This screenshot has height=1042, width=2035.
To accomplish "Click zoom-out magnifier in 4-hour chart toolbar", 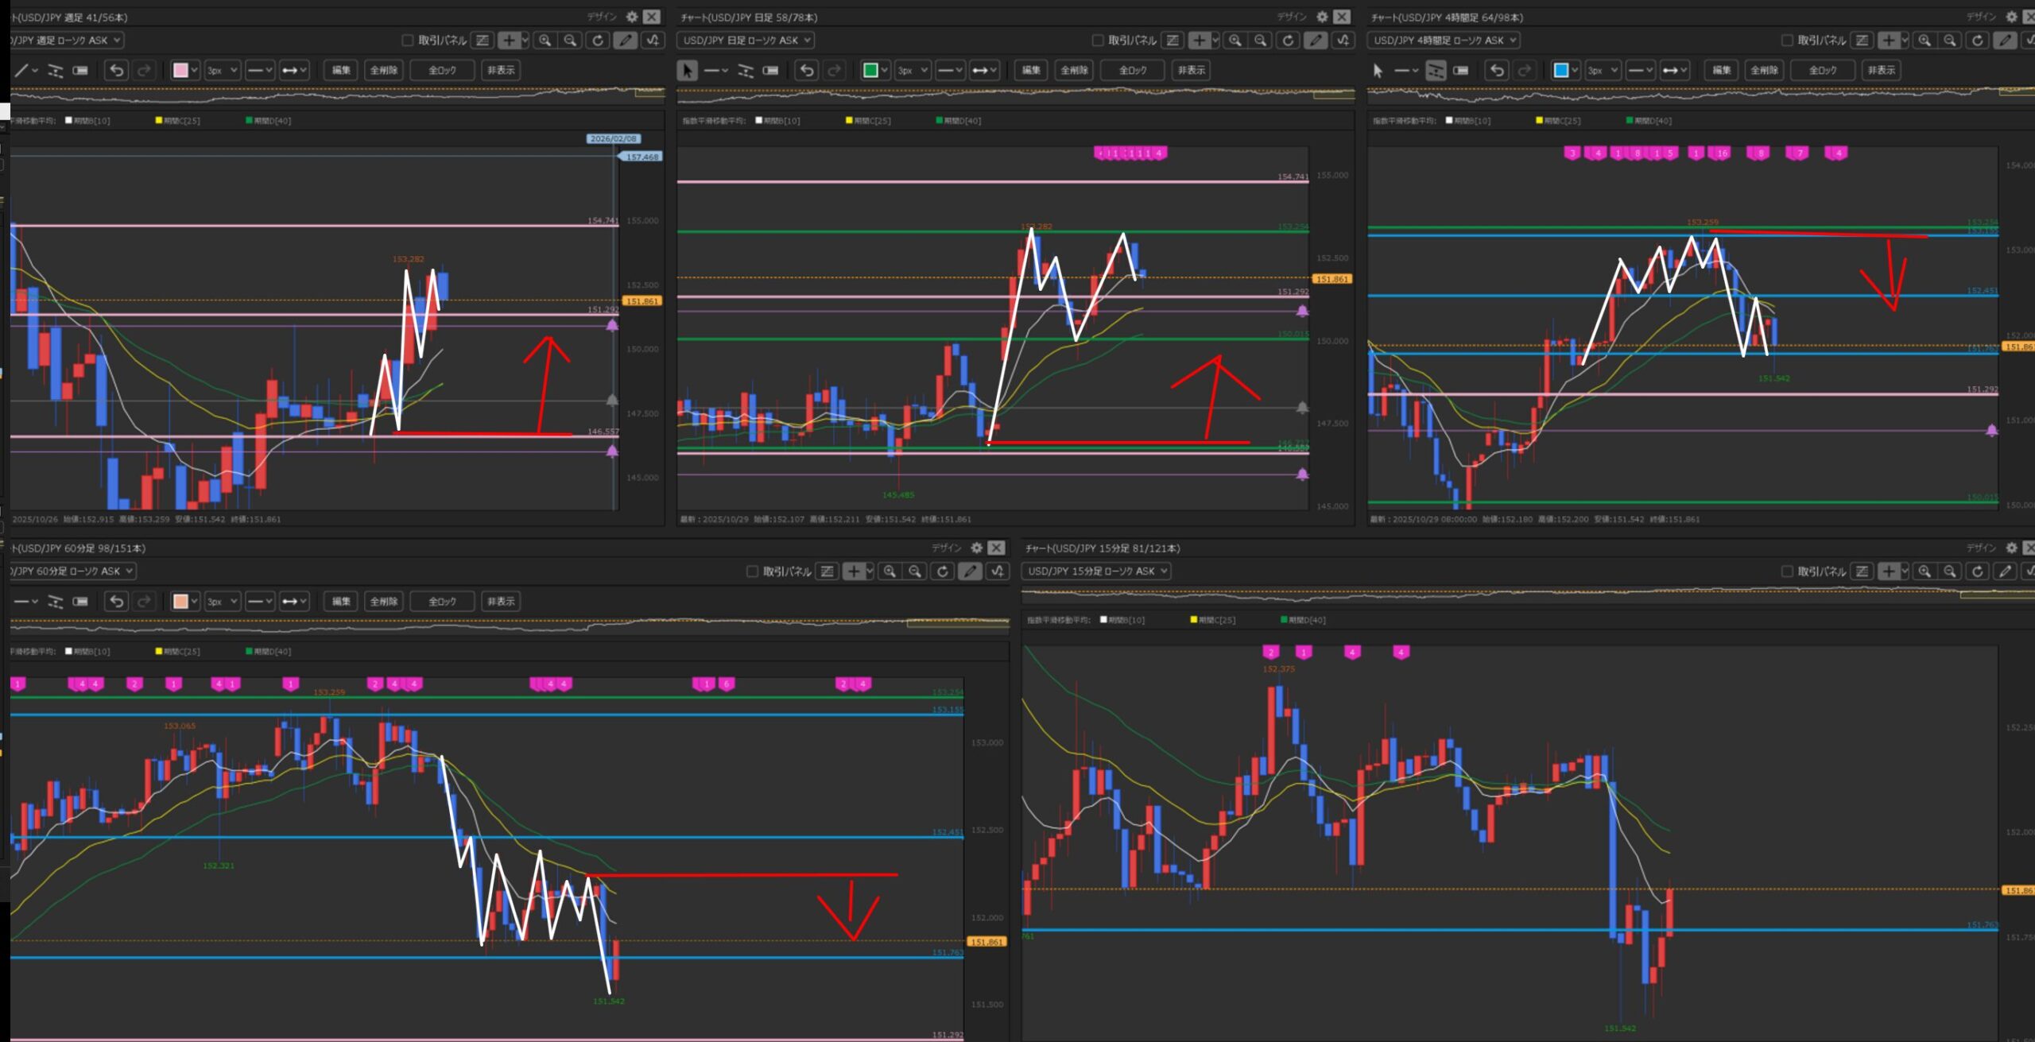I will pos(1950,40).
